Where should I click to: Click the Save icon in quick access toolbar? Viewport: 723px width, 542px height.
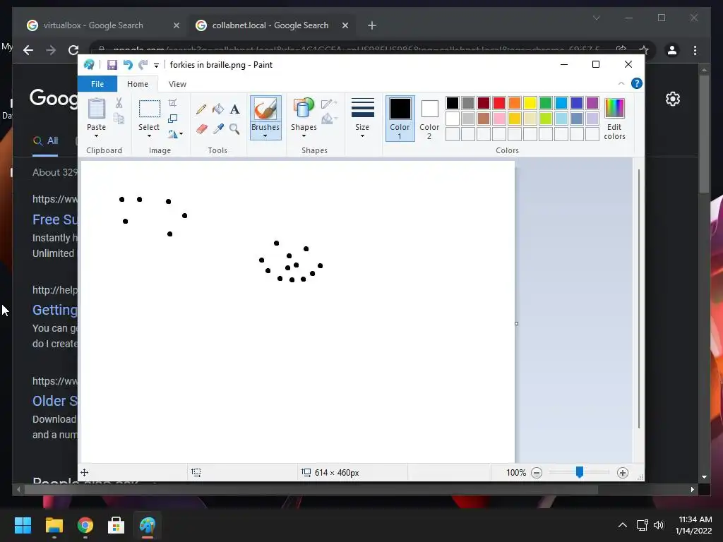[x=112, y=65]
